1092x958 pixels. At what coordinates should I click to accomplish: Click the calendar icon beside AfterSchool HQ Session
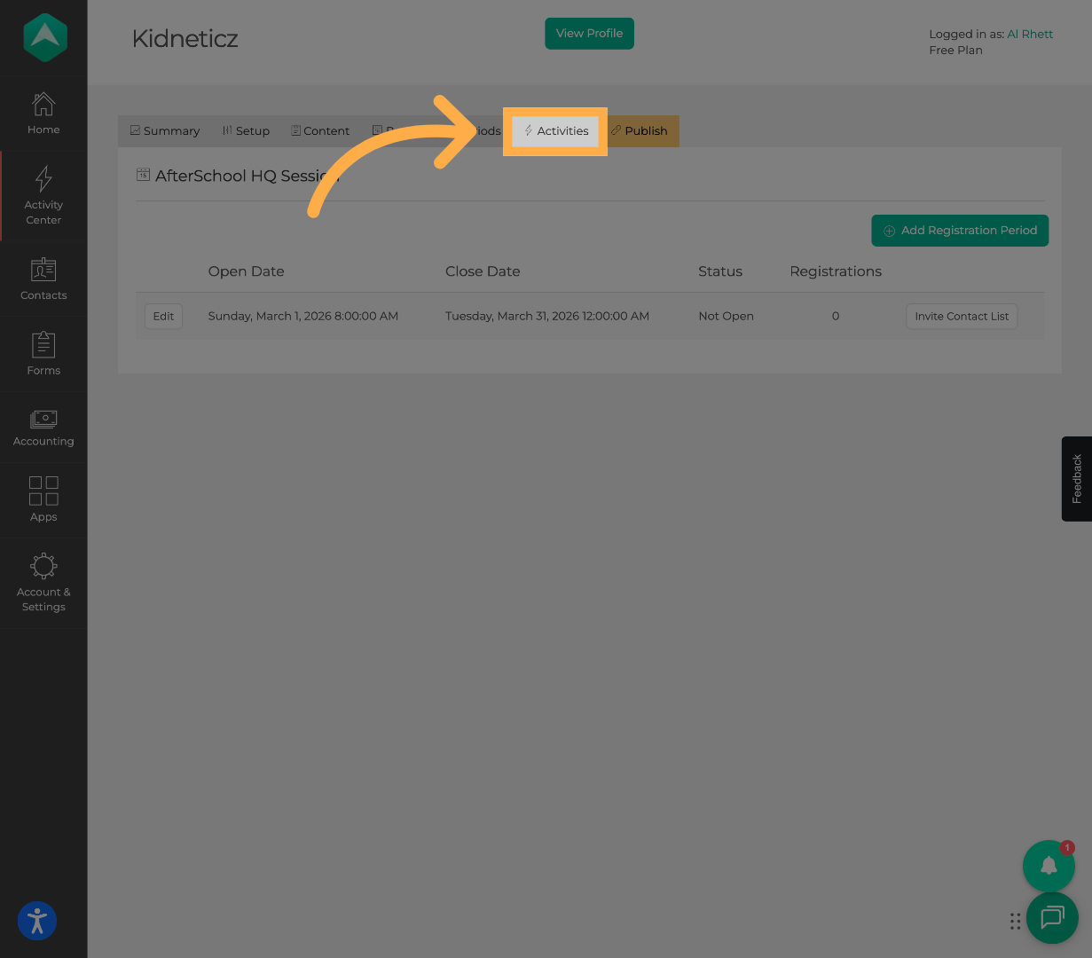(143, 175)
